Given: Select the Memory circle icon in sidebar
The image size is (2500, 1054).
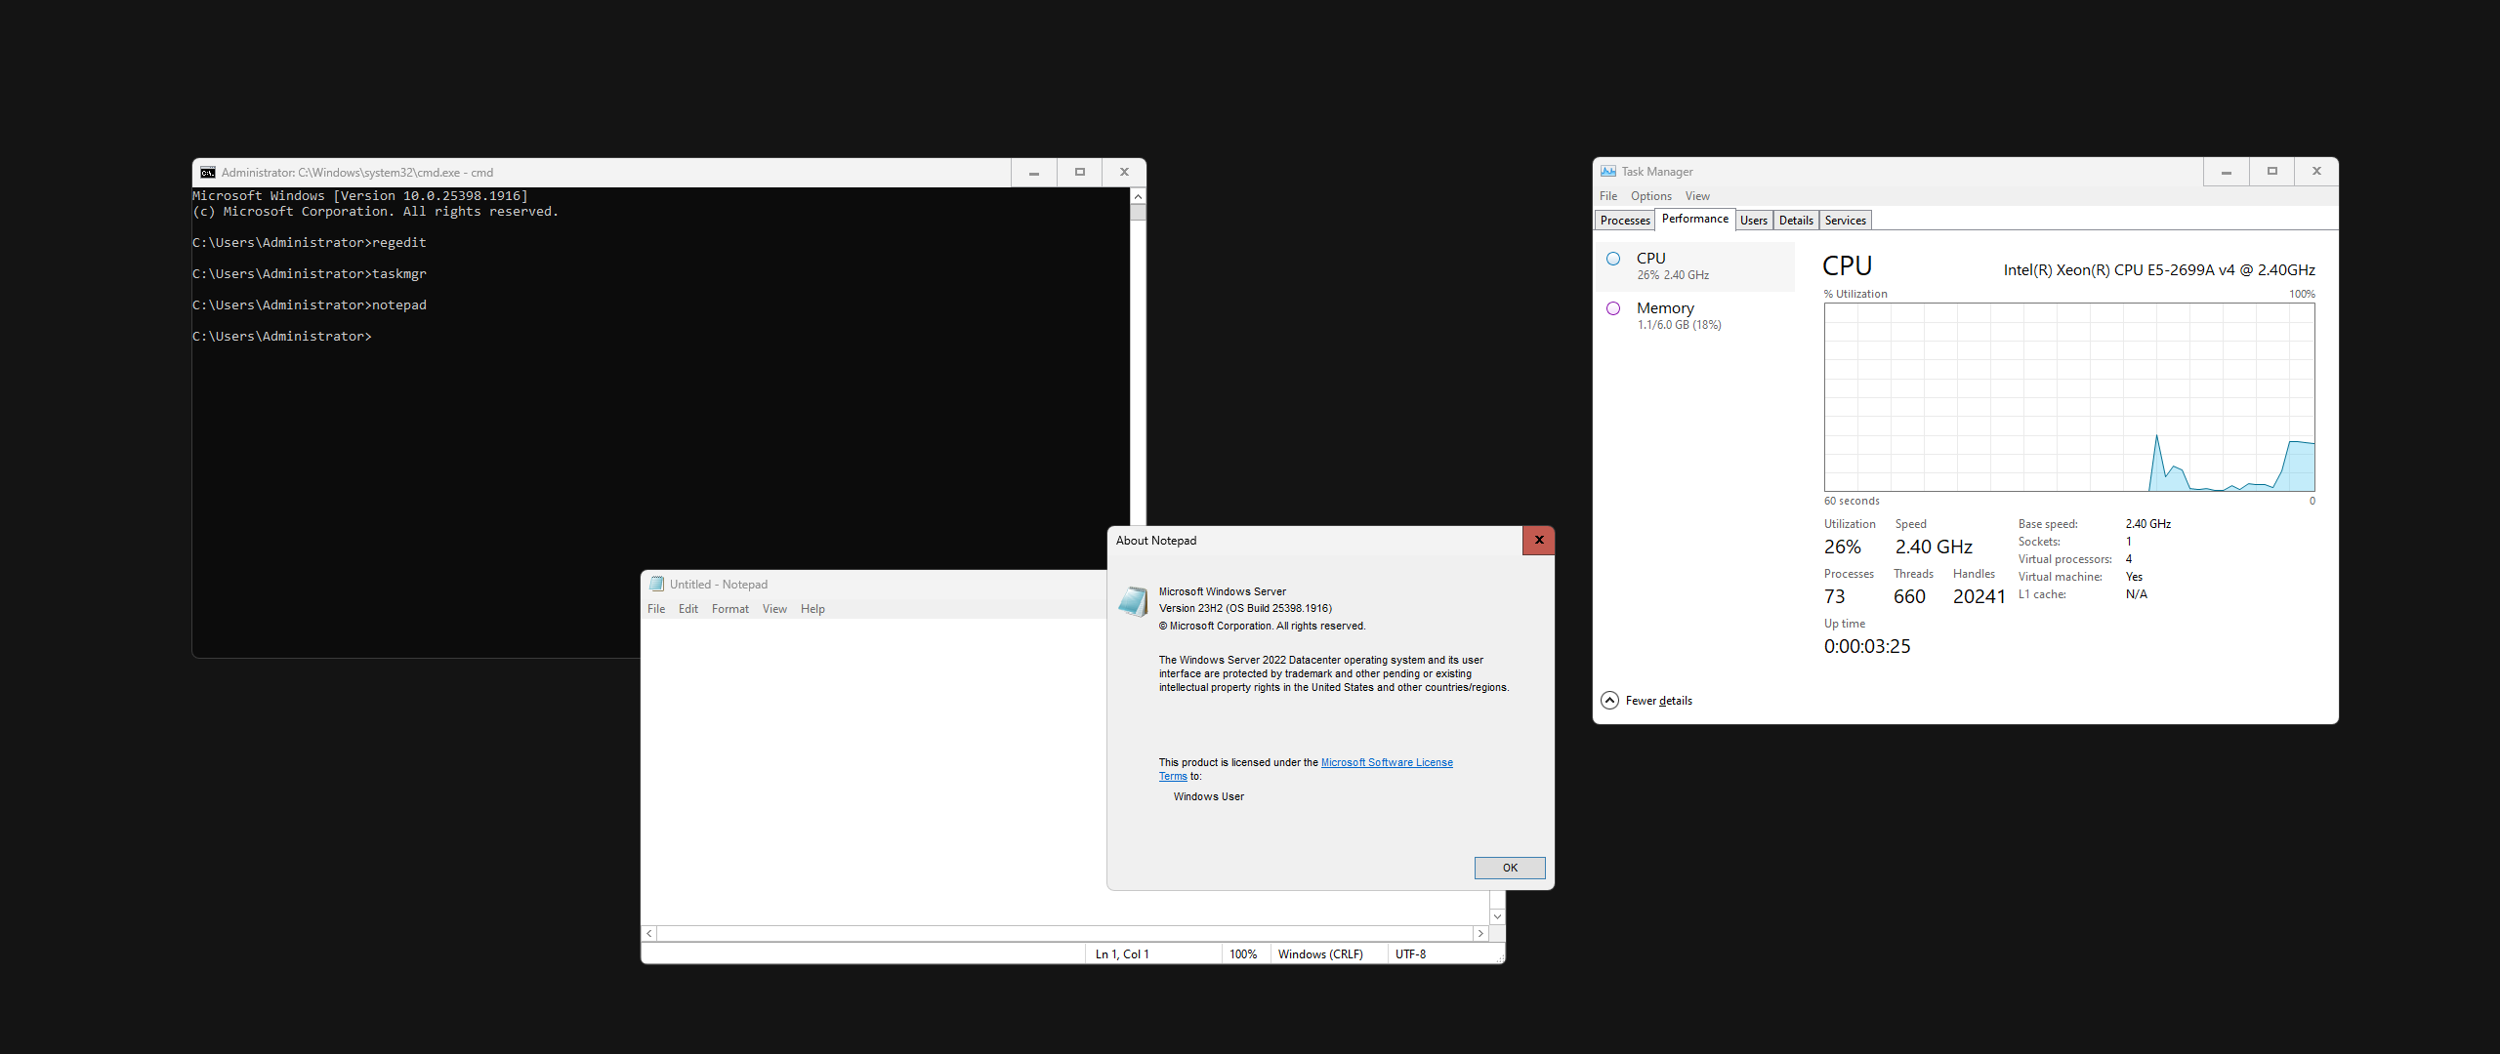Looking at the screenshot, I should click(x=1613, y=308).
